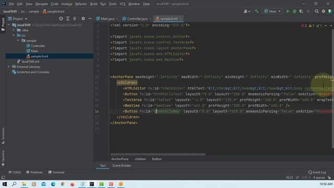The width and height of the screenshot is (334, 188).
Task: Go to next highlighted error arrow
Action: [331, 26]
